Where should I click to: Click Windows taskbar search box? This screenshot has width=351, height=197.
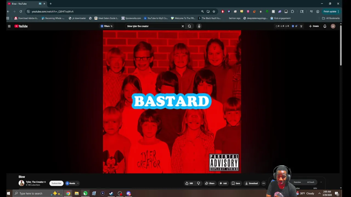tap(38, 193)
